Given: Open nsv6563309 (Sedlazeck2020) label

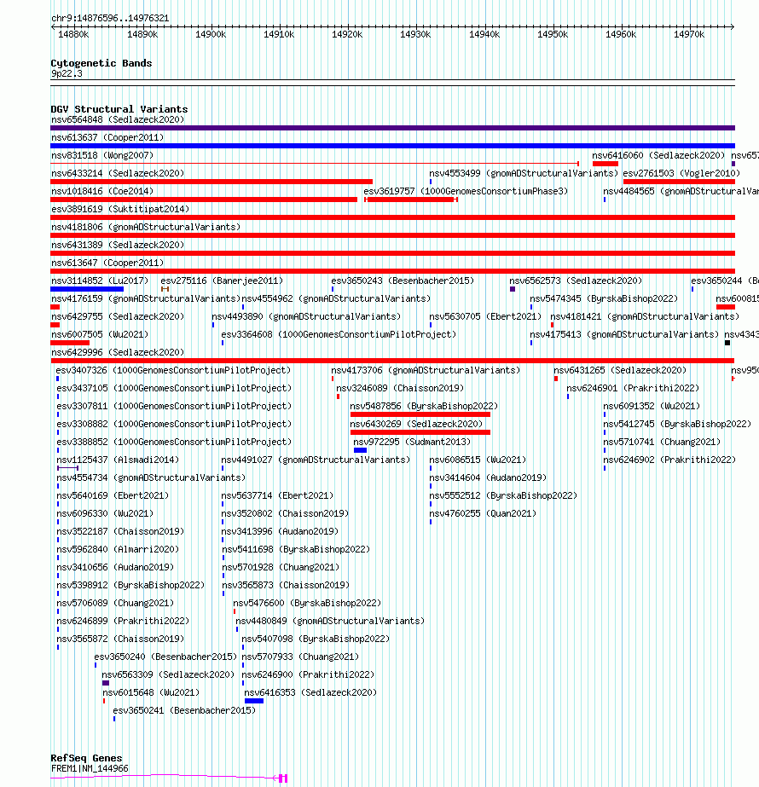Looking at the screenshot, I should (x=168, y=675).
